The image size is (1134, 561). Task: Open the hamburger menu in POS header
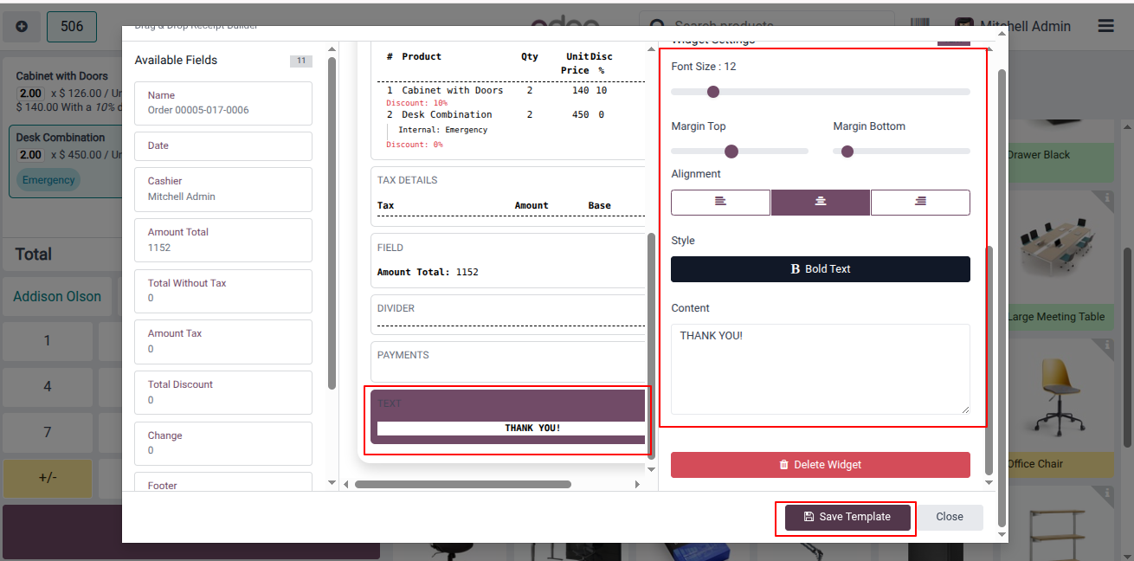pos(1105,26)
